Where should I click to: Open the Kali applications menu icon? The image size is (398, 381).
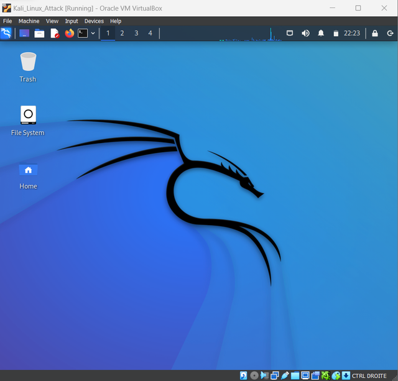[6, 33]
